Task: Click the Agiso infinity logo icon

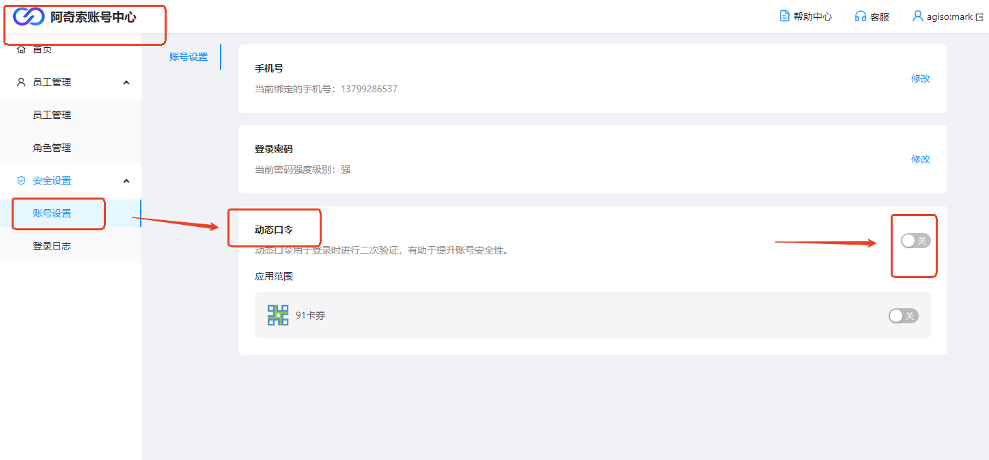Action: pos(29,17)
